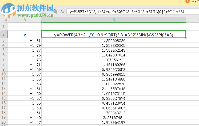199x126 pixels.
Task: Click cell with value -1.81
Action: [x=25, y=40]
